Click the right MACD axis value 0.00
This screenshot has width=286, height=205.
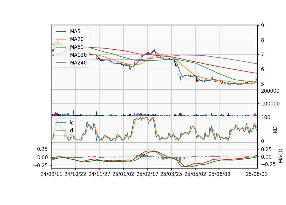click(x=266, y=157)
